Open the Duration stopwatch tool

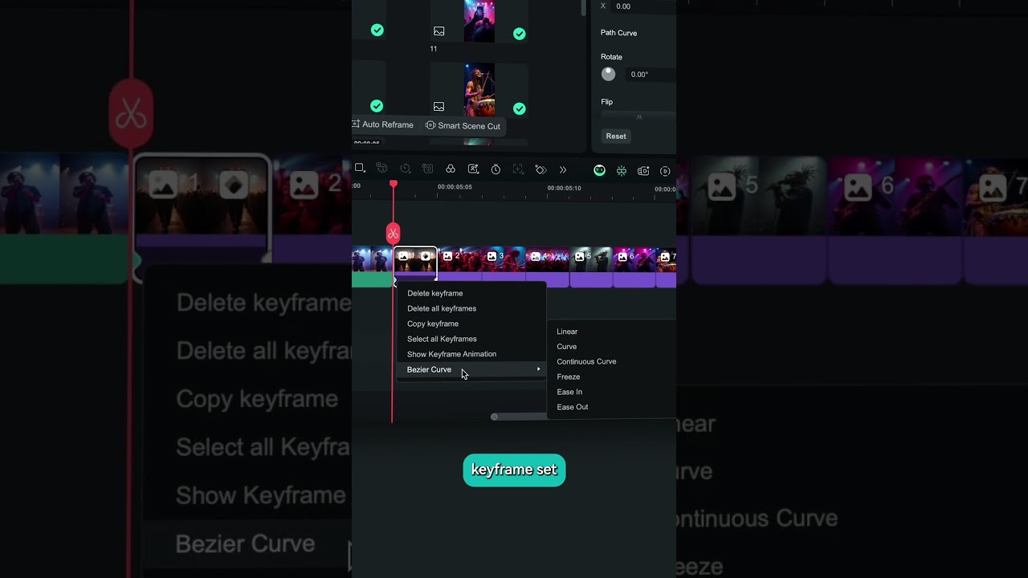pos(496,169)
